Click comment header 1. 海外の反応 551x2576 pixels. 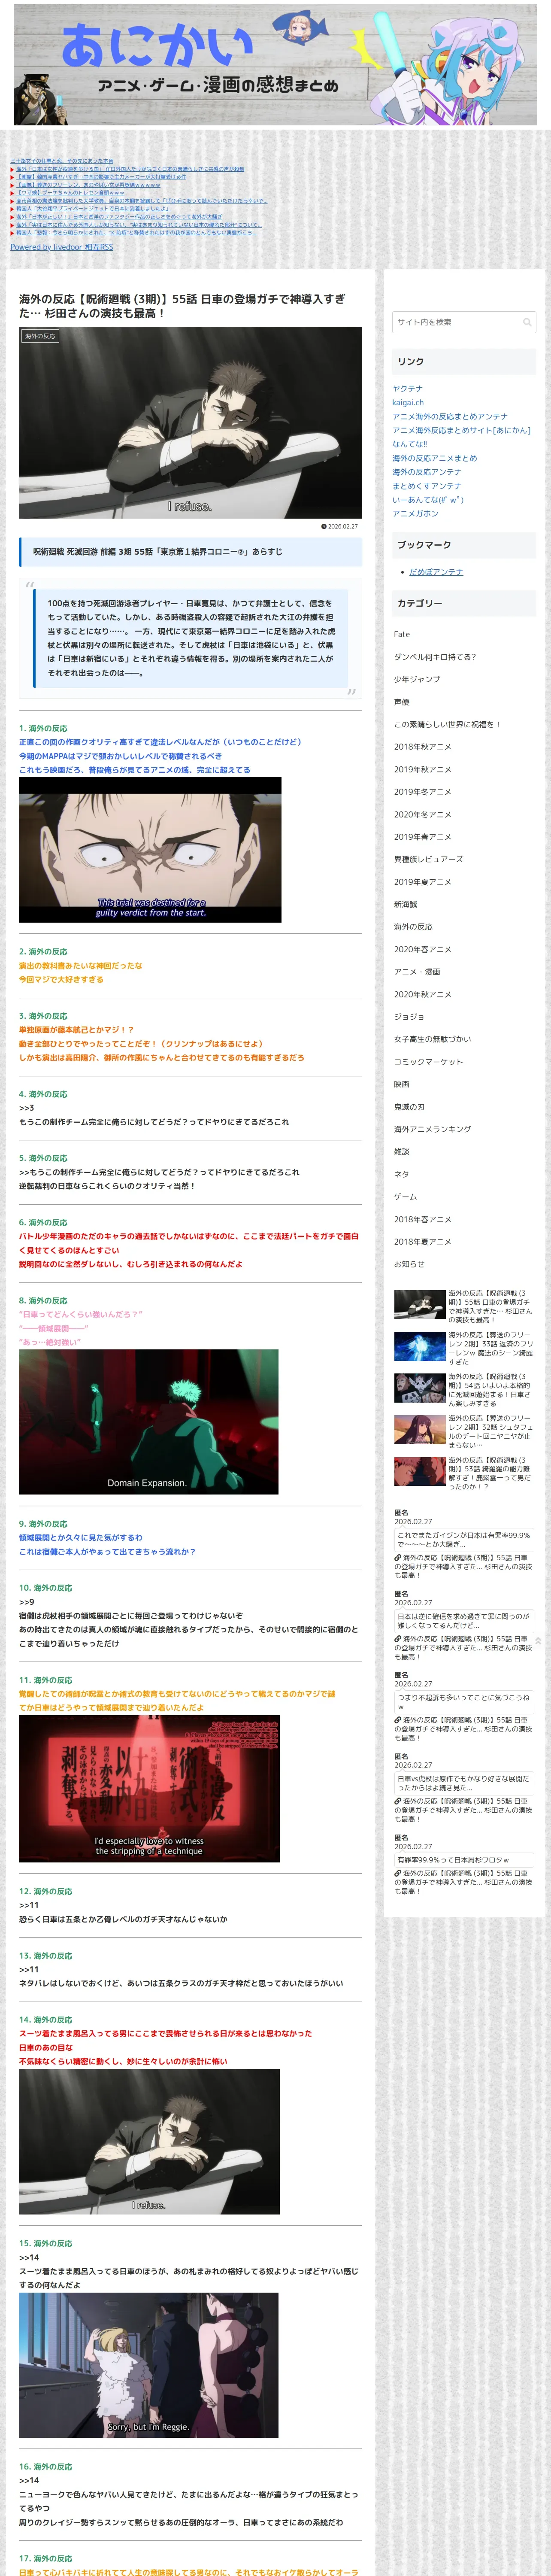click(43, 728)
